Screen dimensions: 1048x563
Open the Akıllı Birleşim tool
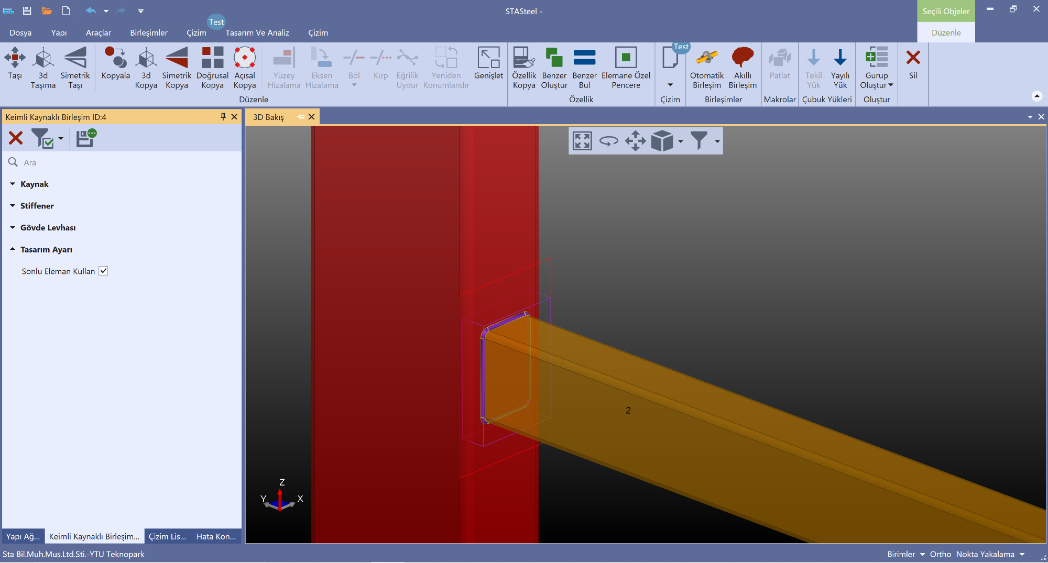point(743,68)
